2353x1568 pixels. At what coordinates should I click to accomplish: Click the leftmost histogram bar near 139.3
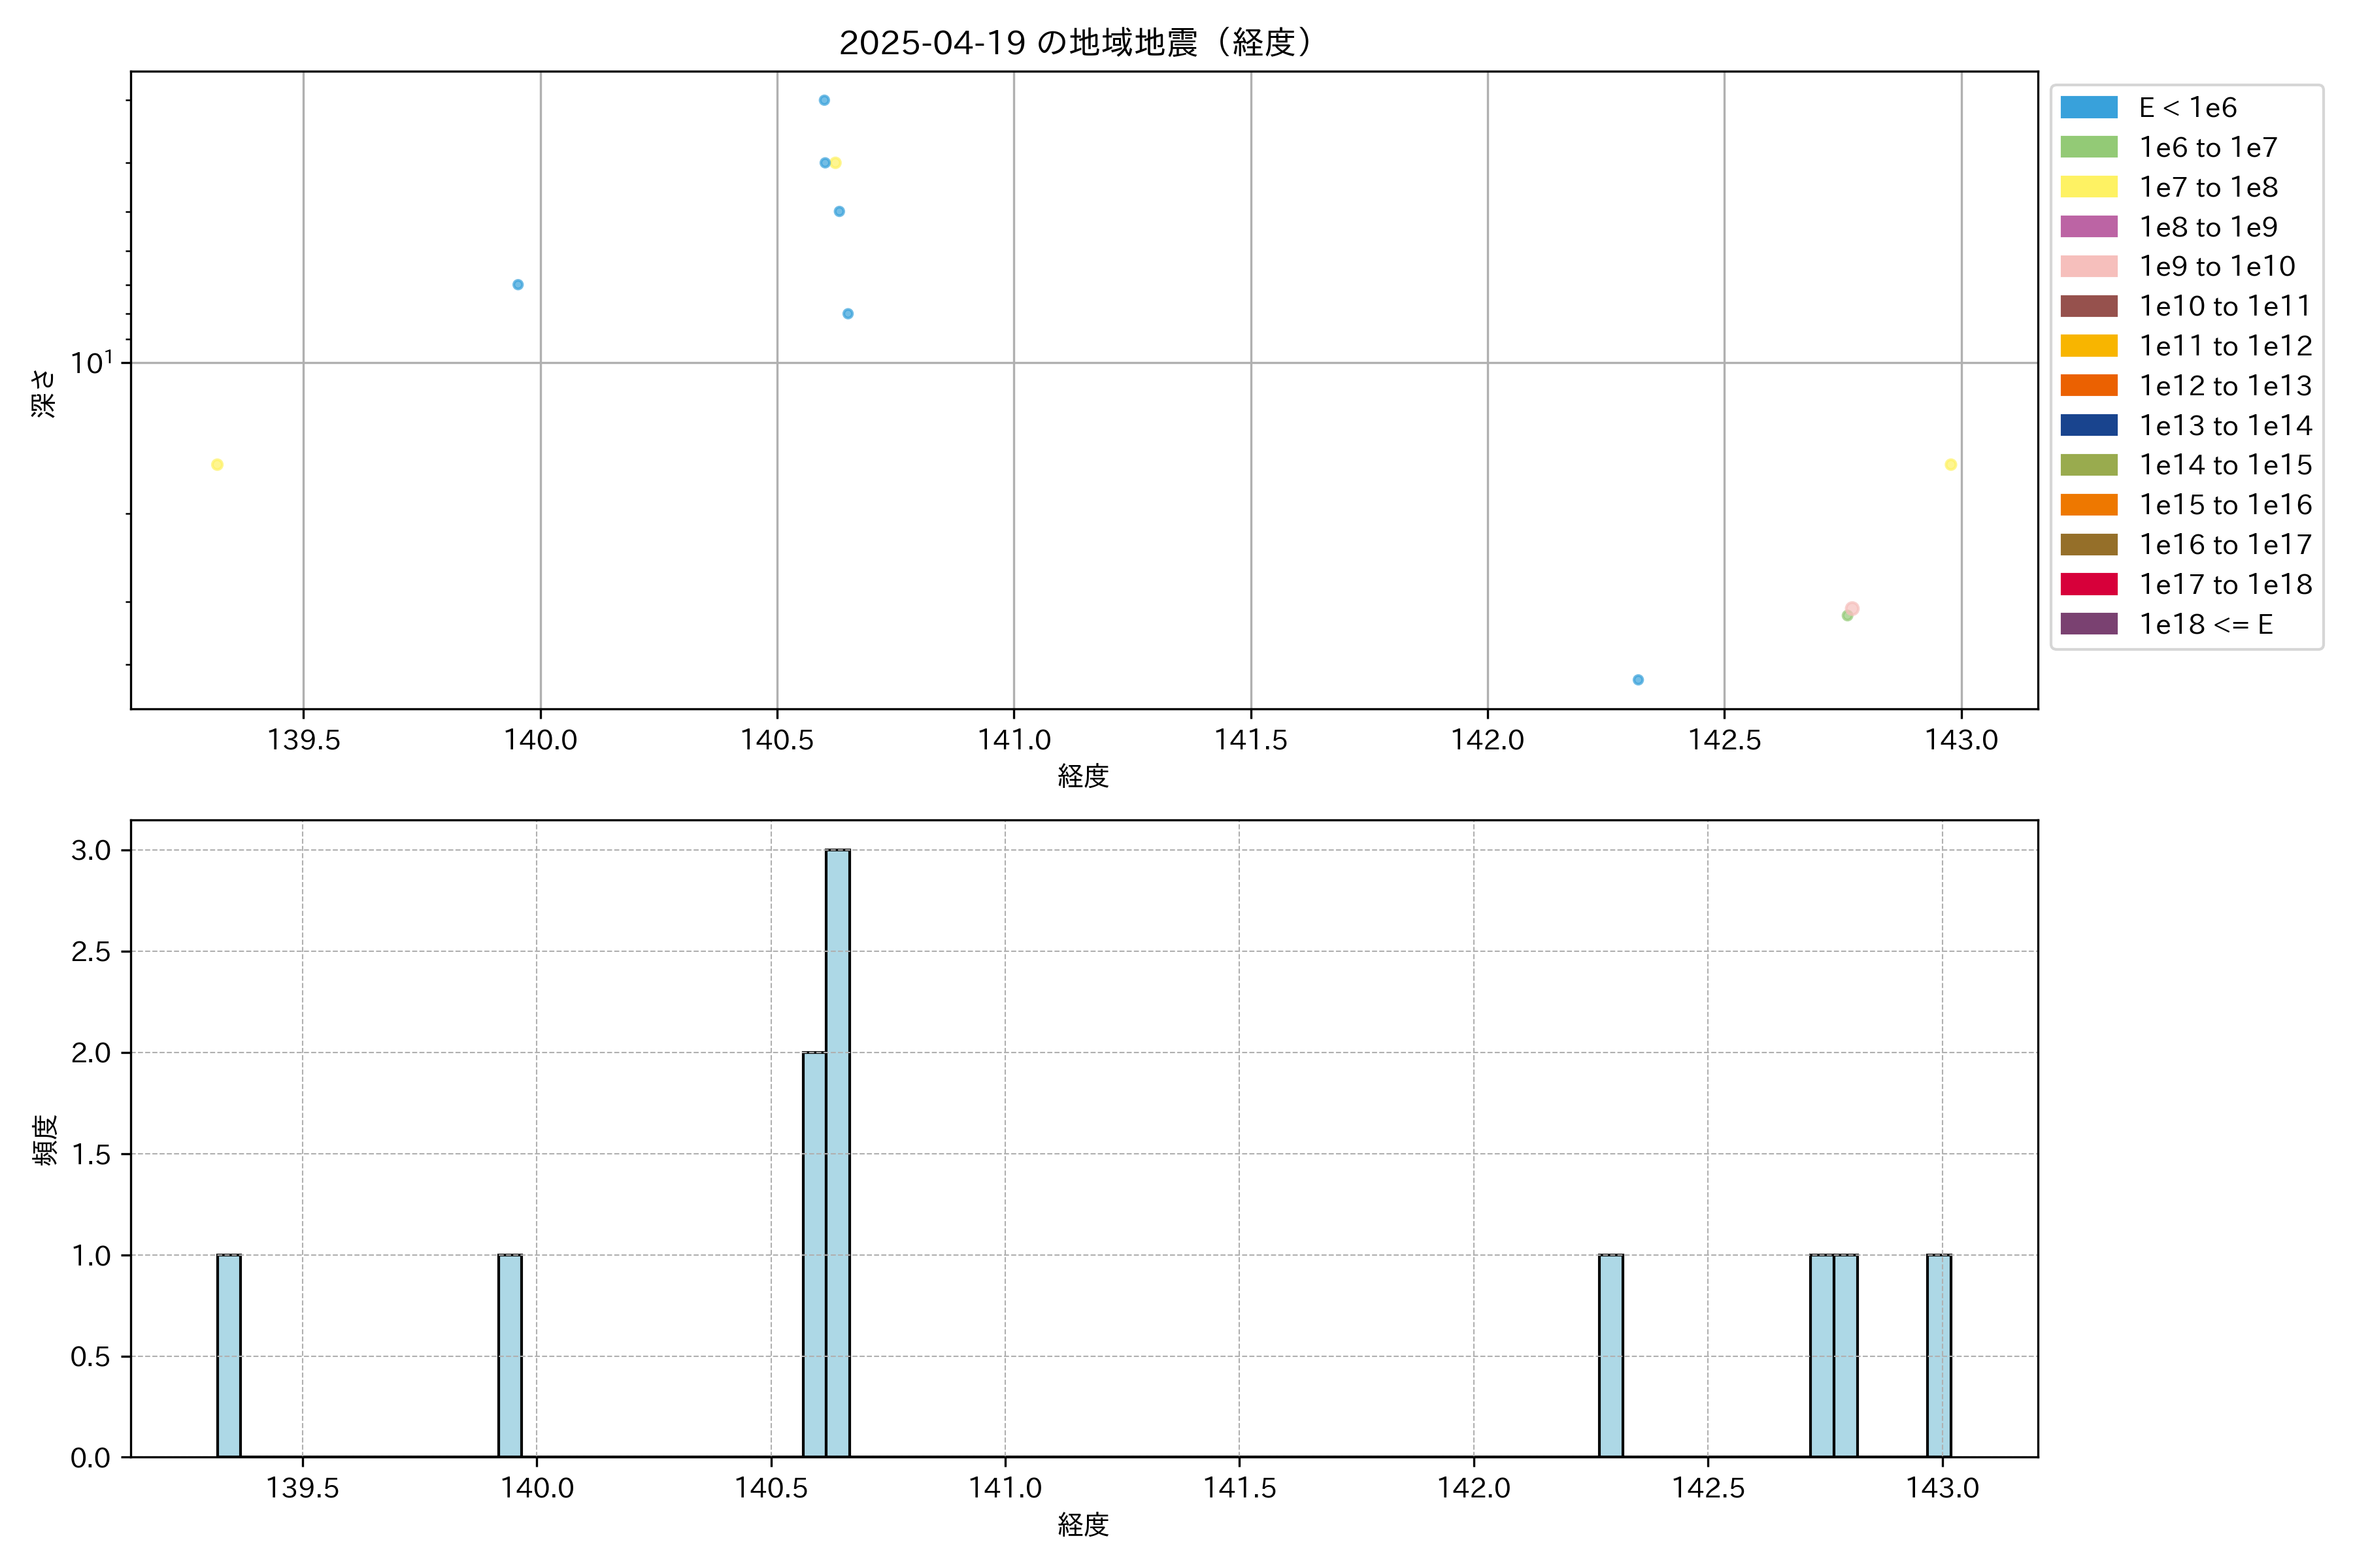coord(229,1355)
